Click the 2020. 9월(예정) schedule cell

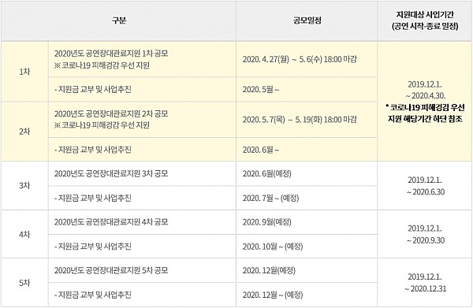pos(307,222)
